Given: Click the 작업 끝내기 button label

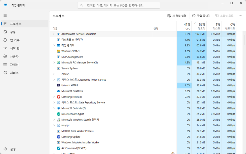Looking at the screenshot, I should point(204,16).
